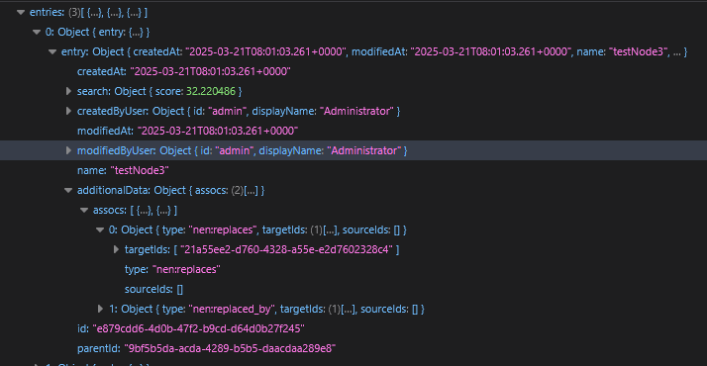Select the parentId property row
707x366 pixels.
pyautogui.click(x=353, y=349)
